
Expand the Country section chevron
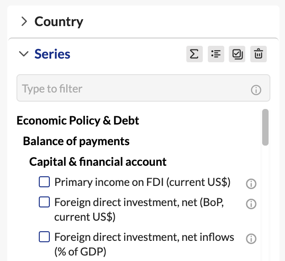pos(24,22)
